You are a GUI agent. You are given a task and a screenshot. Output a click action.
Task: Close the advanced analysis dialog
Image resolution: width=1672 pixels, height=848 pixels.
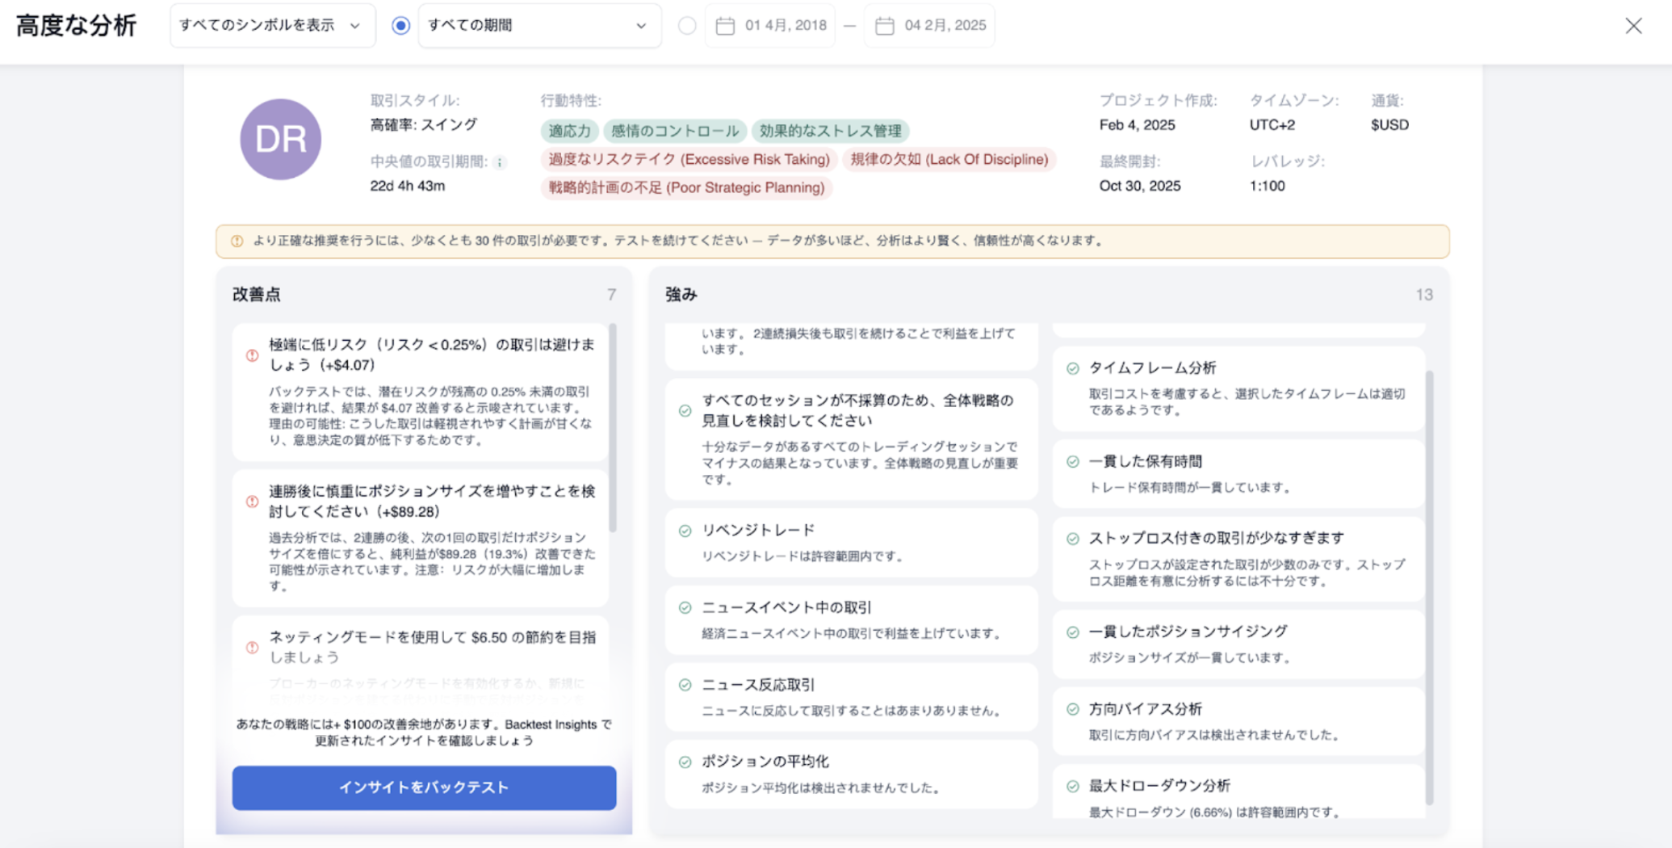tap(1633, 26)
